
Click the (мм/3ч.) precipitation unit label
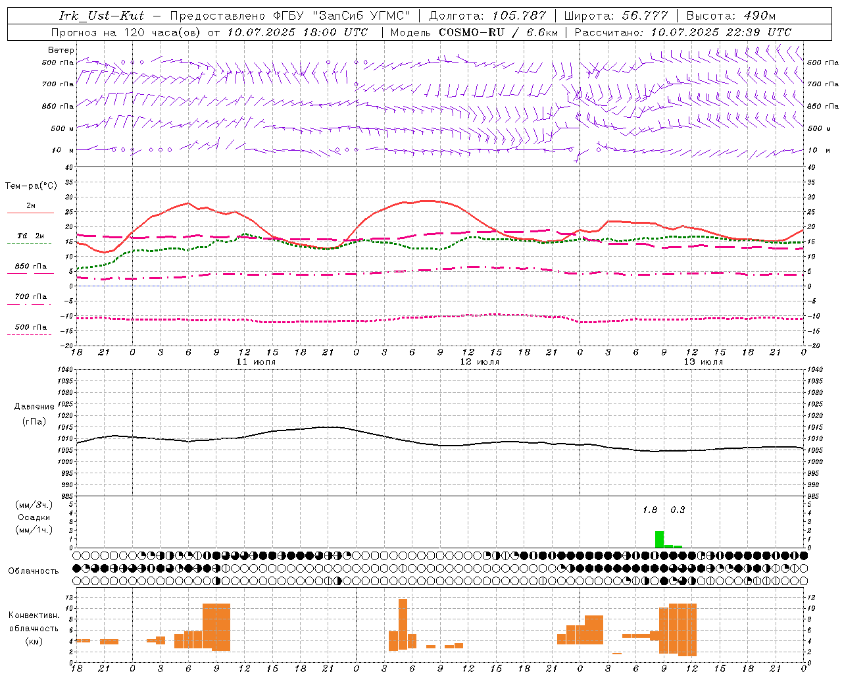34,505
